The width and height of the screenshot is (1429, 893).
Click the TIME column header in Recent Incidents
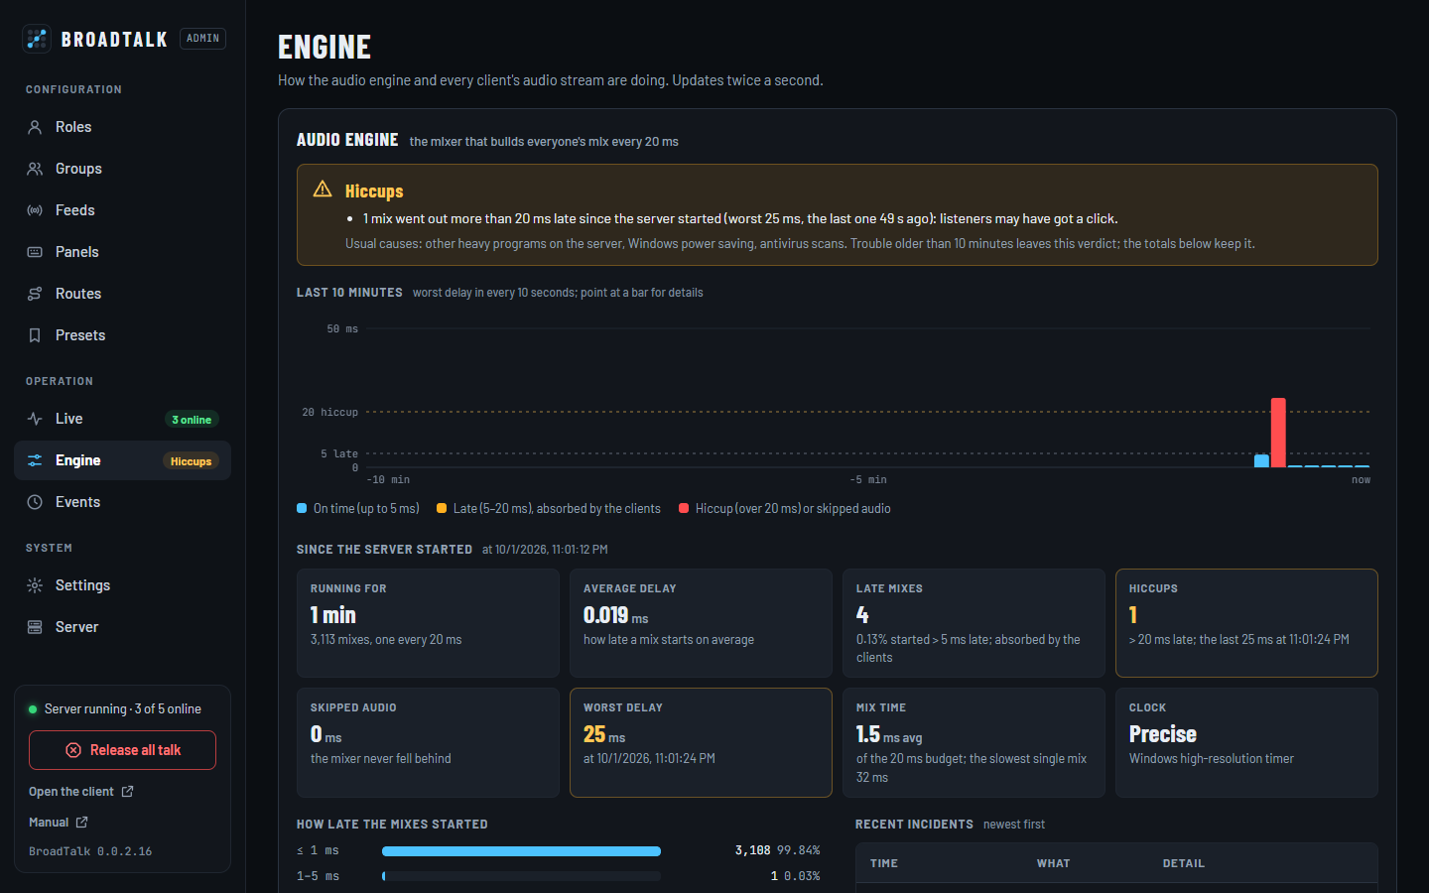(884, 863)
